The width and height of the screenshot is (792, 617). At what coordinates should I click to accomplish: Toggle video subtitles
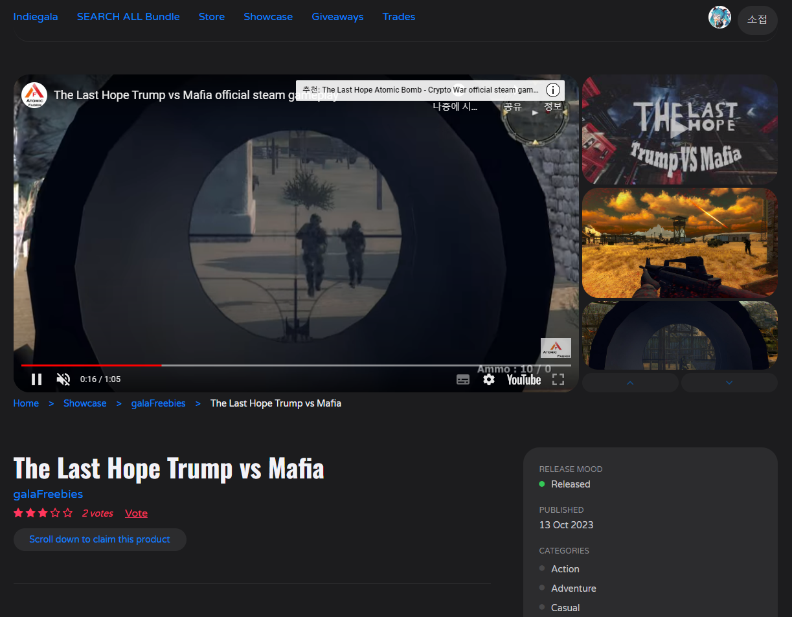click(x=462, y=379)
